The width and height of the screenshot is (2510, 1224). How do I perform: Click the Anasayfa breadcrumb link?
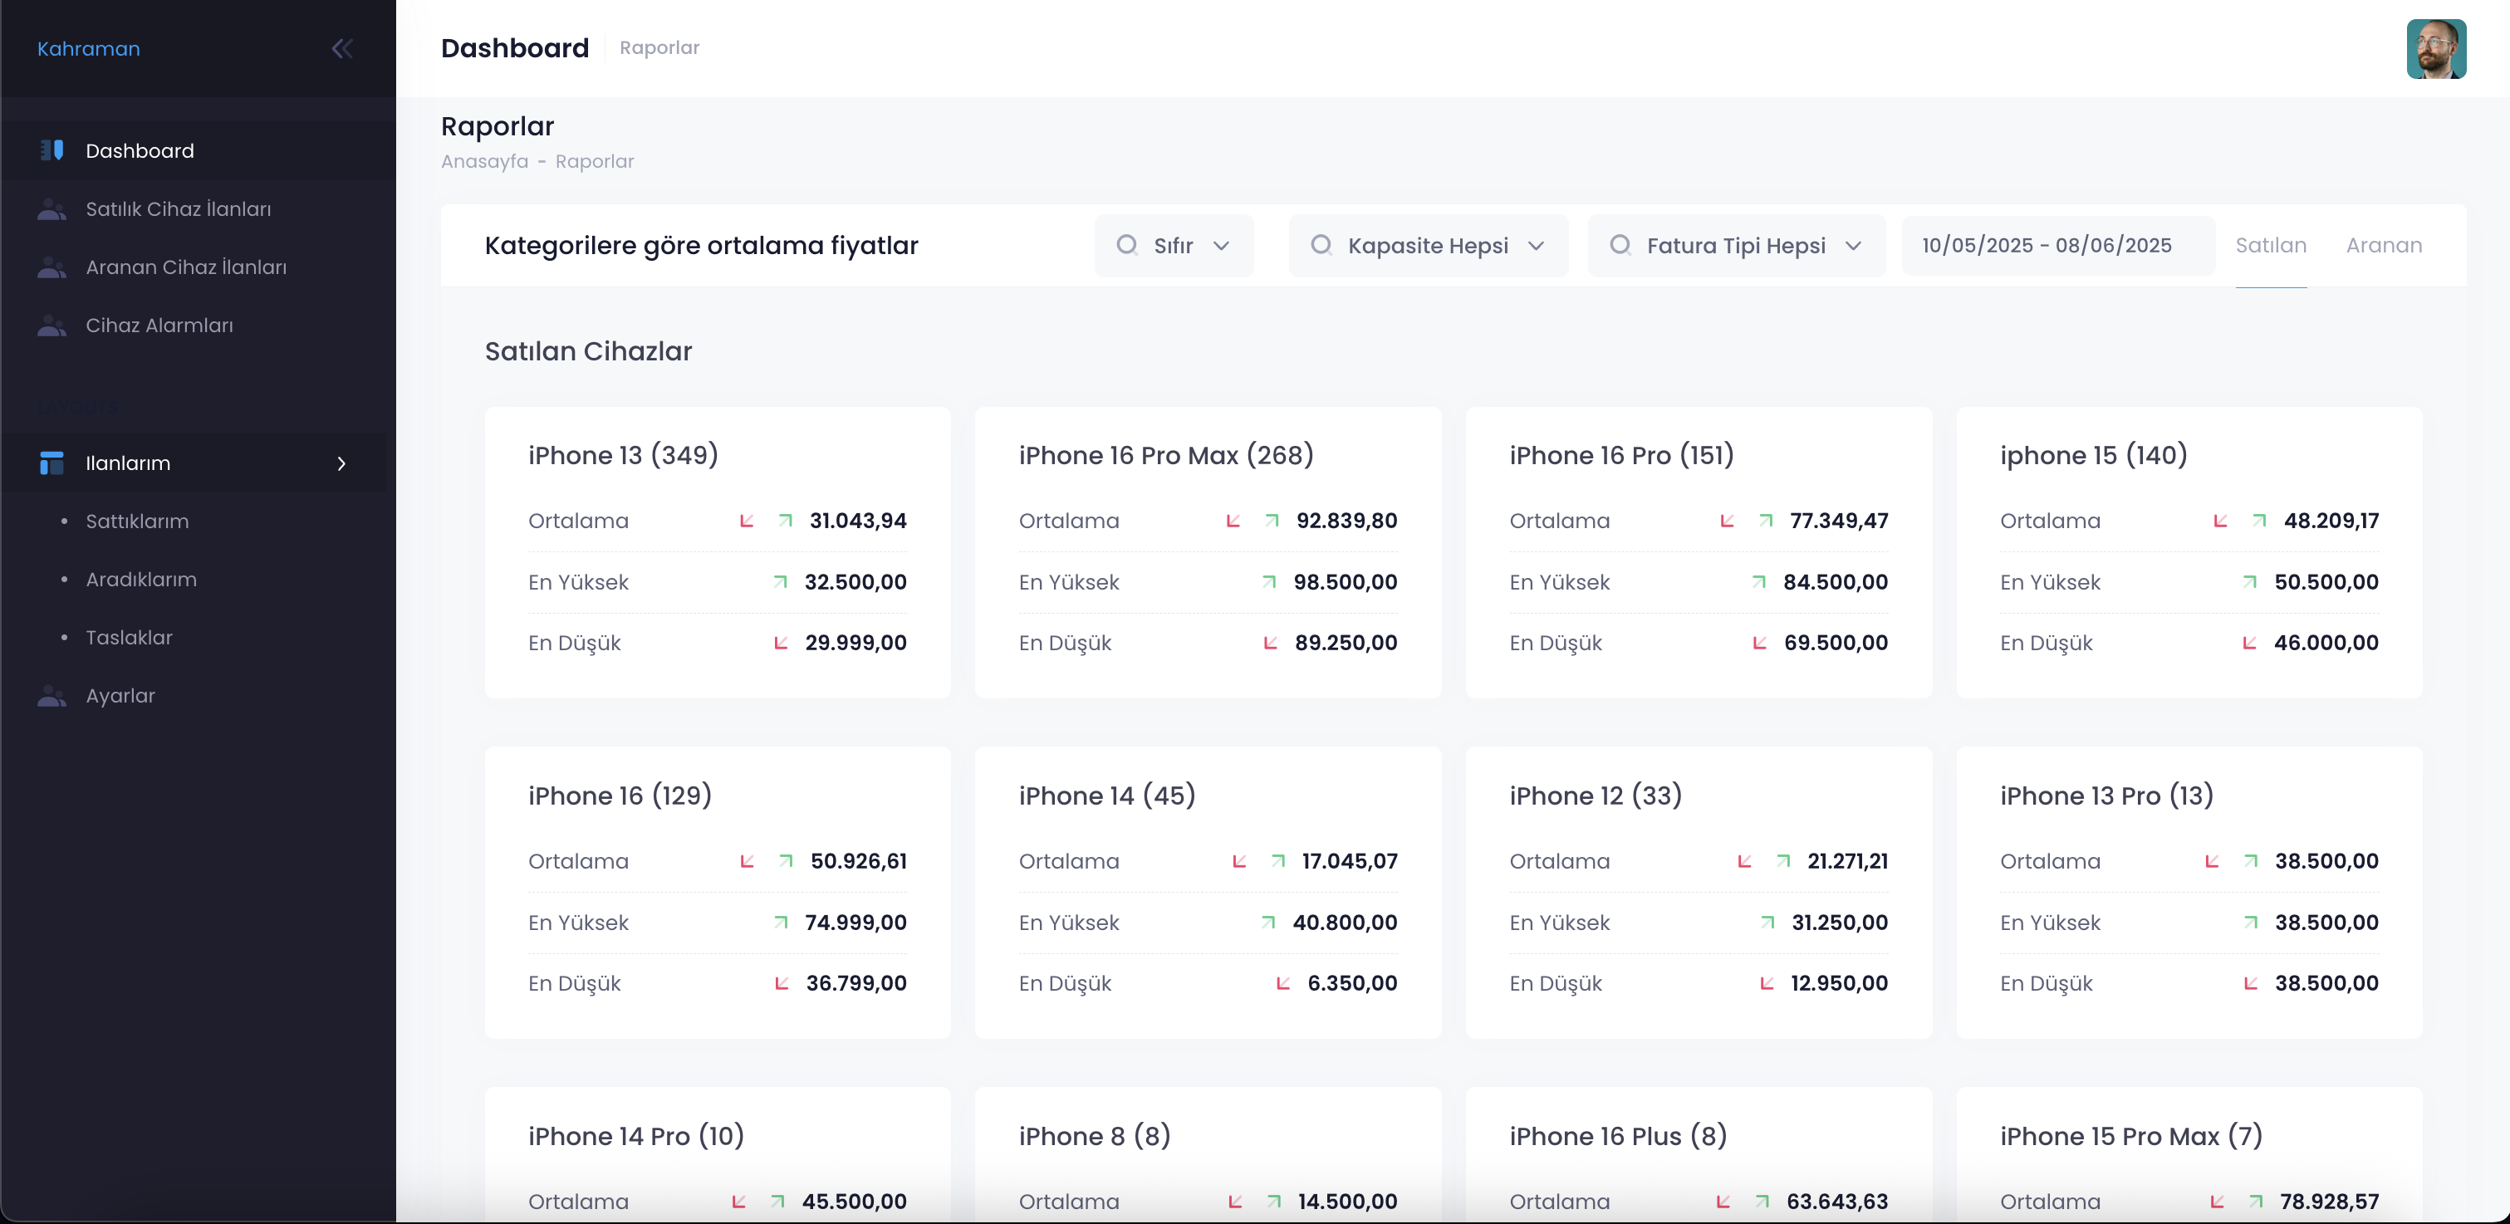(484, 162)
